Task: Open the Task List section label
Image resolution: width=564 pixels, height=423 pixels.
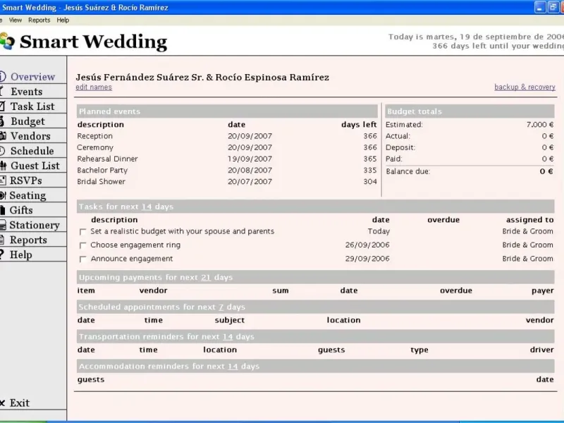Action: pos(32,106)
